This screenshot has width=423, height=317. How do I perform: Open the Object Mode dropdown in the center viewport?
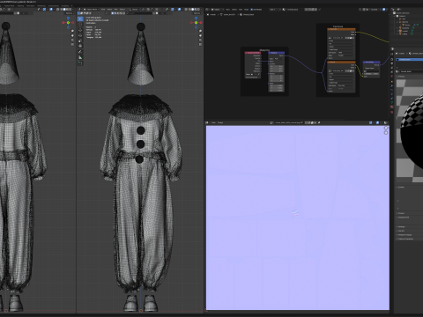pyautogui.click(x=91, y=10)
